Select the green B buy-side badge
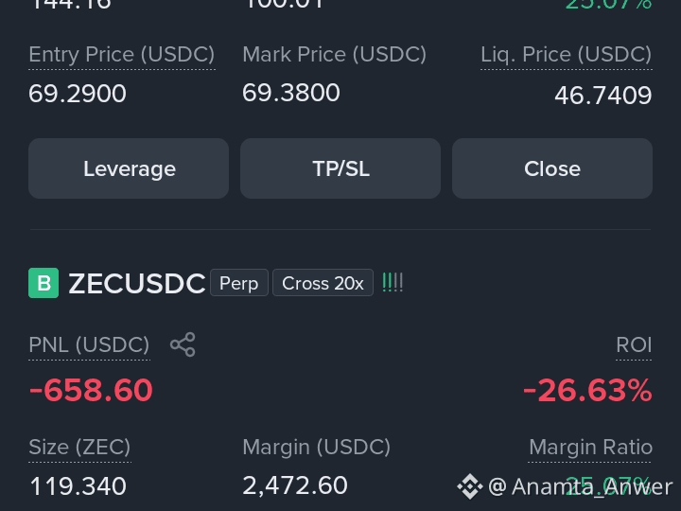The image size is (681, 511). click(44, 283)
